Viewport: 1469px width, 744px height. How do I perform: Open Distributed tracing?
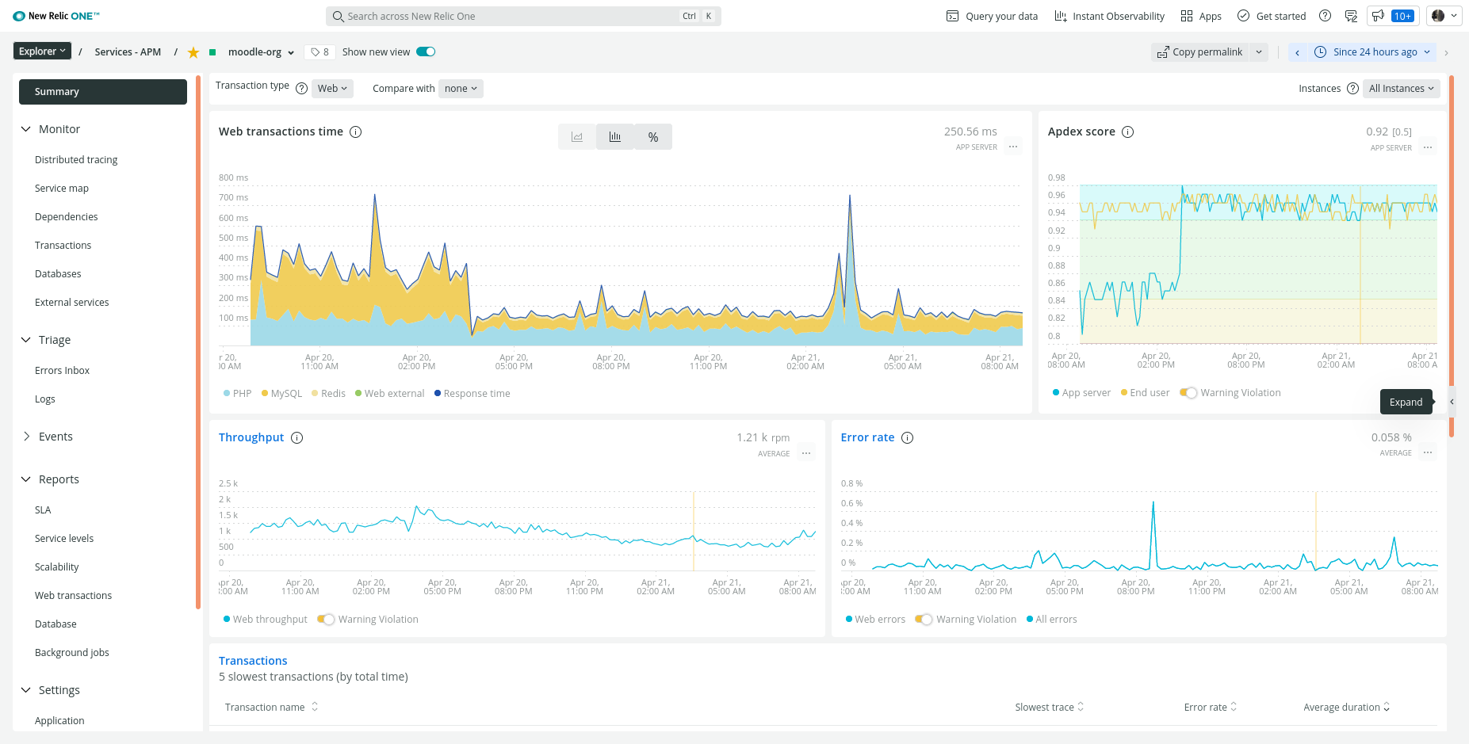(x=76, y=160)
